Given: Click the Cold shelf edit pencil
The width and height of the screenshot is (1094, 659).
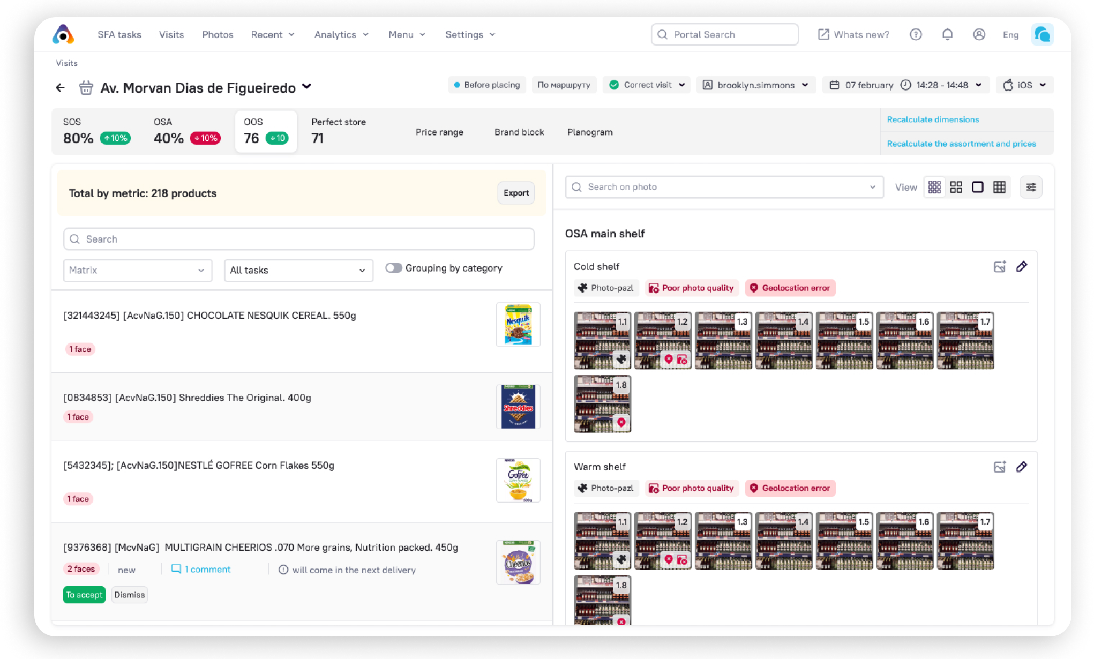Looking at the screenshot, I should [1021, 267].
